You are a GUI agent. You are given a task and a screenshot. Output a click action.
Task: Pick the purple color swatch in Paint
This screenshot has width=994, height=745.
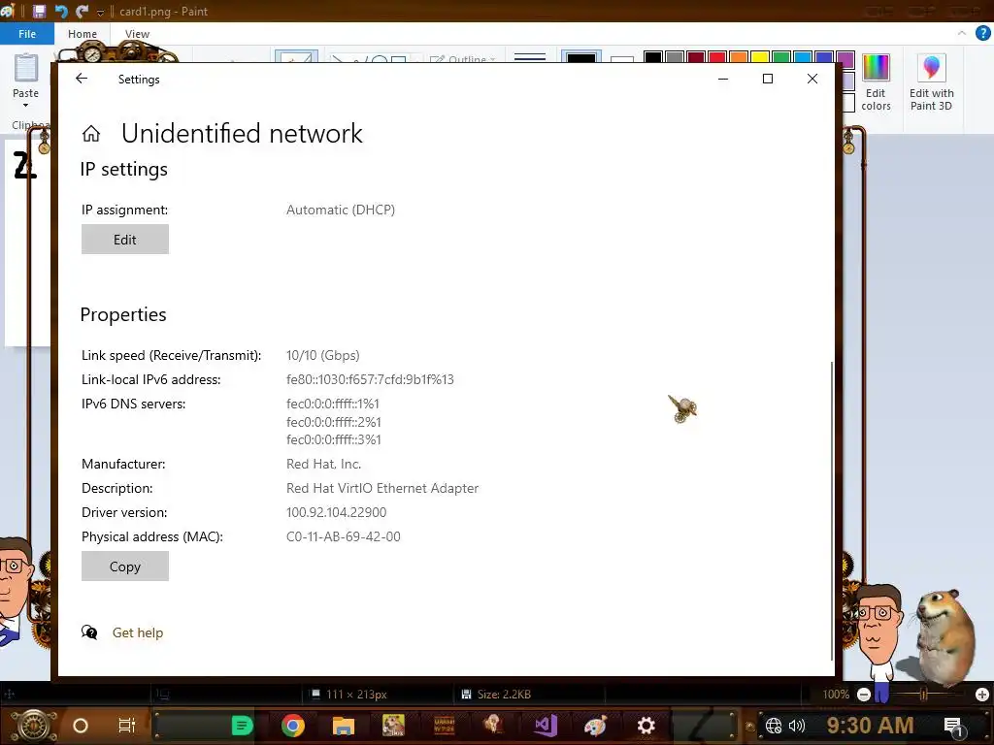(845, 57)
